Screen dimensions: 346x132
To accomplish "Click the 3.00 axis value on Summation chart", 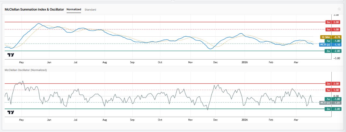I will click(336, 15).
